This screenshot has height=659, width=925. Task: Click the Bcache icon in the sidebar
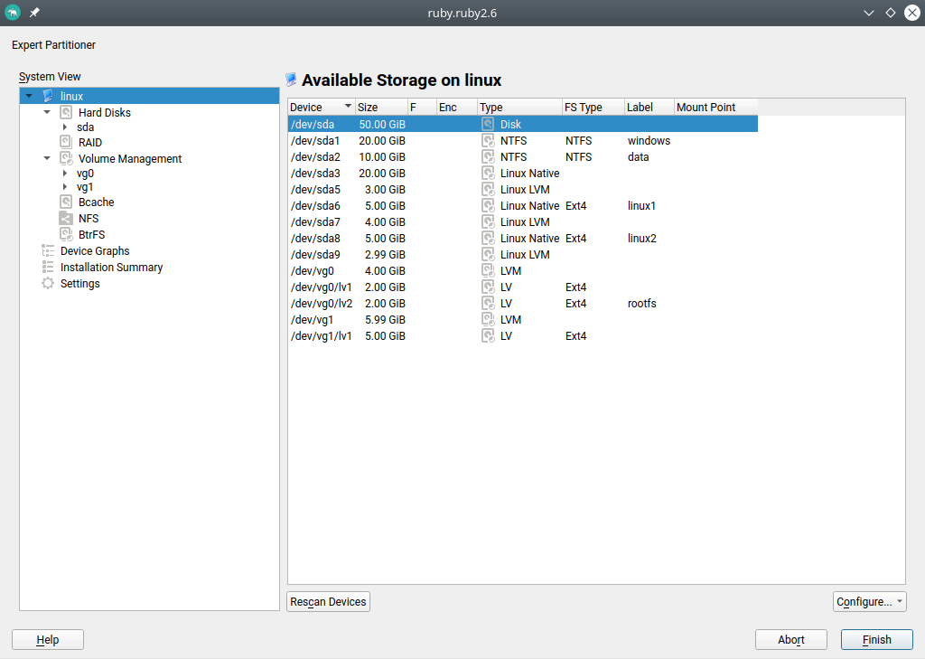tap(66, 202)
